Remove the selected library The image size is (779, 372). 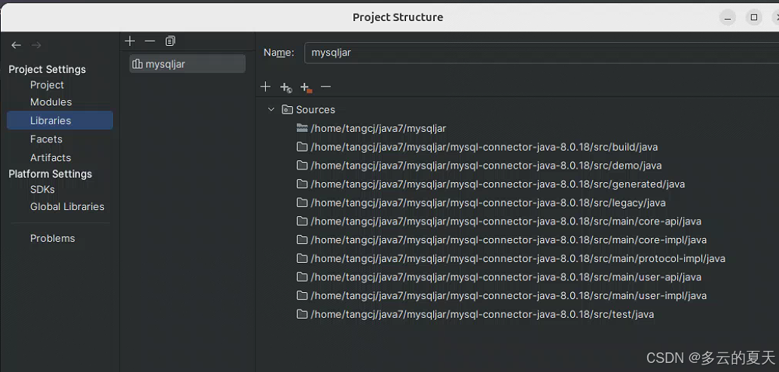[x=150, y=41]
